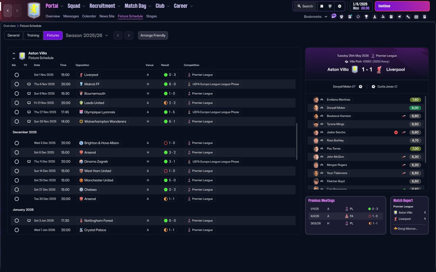Viewport: 436px width, 272px height.
Task: Click the Aston Villa club crest in header
Action: pyautogui.click(x=34, y=11)
